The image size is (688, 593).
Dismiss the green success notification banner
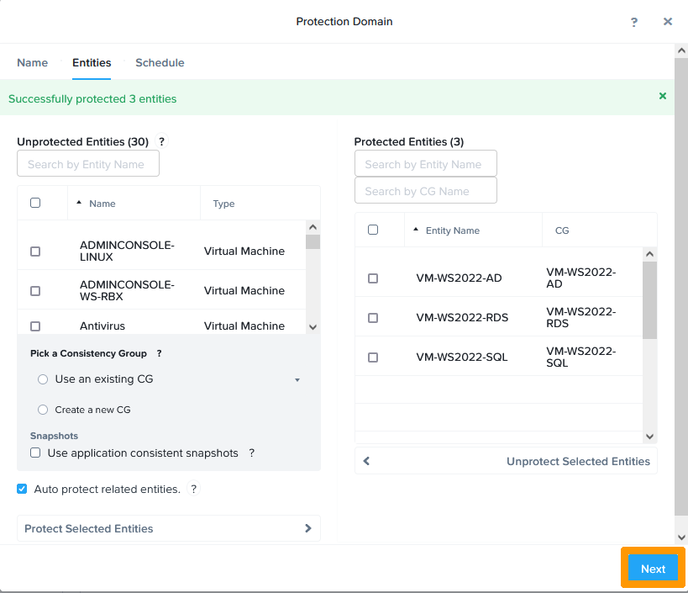click(x=663, y=97)
